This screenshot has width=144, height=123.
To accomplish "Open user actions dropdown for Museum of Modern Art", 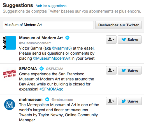I will coord(111,40).
